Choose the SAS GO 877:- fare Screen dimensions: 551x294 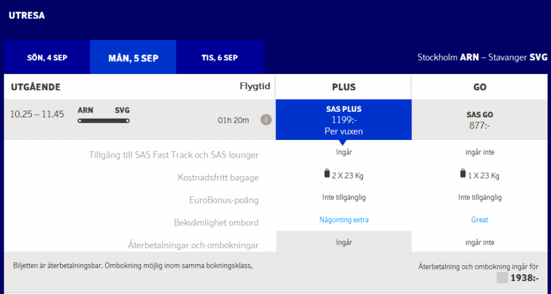click(x=480, y=119)
